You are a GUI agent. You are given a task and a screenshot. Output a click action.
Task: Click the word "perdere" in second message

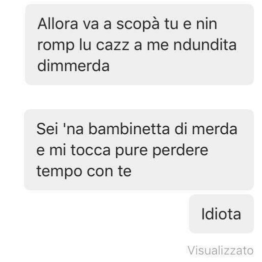(180, 151)
